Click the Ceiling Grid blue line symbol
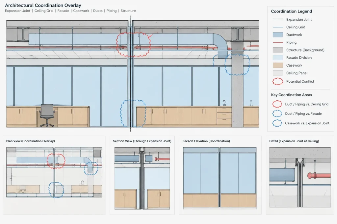This screenshot has height=224, width=337. (278, 27)
